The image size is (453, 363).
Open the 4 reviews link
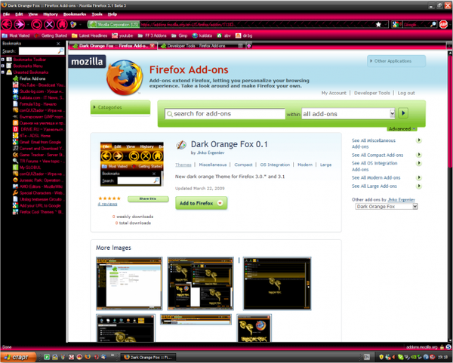107,205
